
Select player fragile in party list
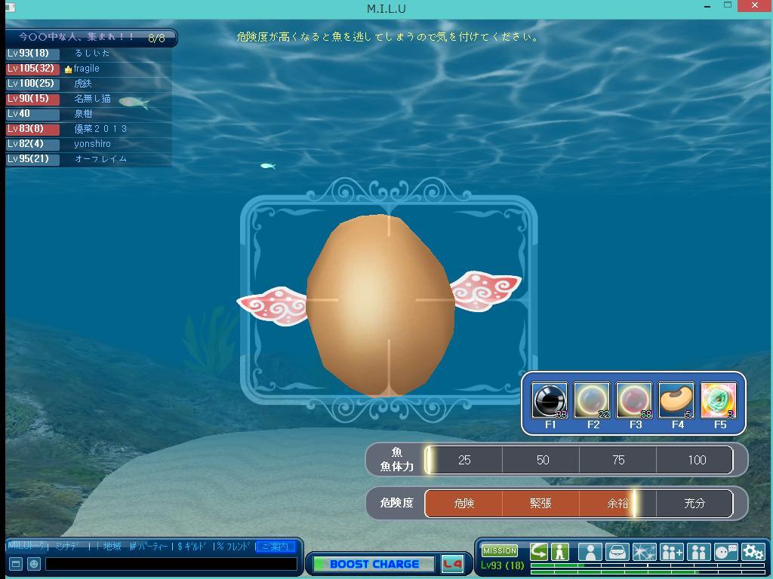(87, 69)
